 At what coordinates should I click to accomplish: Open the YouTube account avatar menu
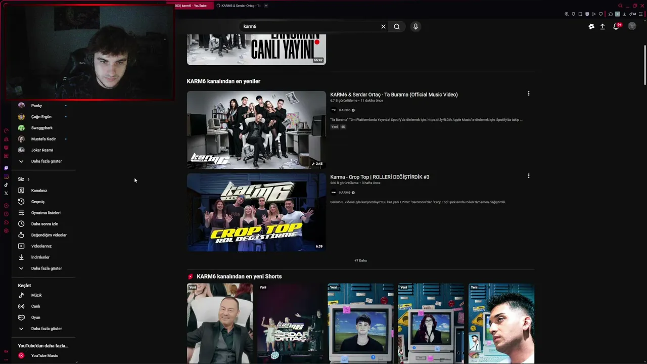pyautogui.click(x=632, y=26)
